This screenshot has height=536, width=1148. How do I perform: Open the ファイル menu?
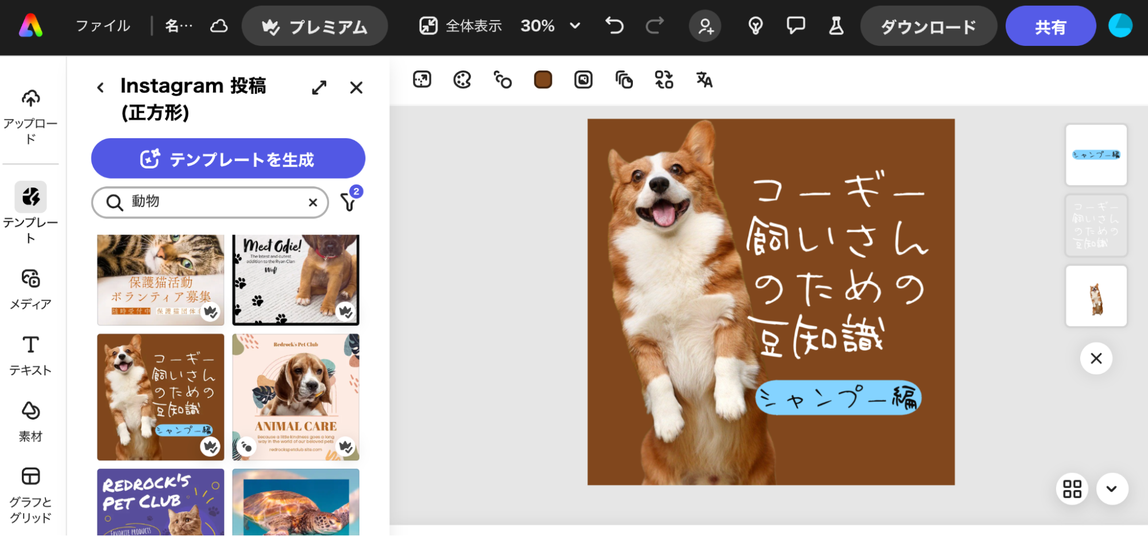coord(102,26)
